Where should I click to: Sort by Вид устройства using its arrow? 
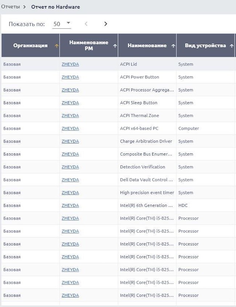(x=232, y=46)
